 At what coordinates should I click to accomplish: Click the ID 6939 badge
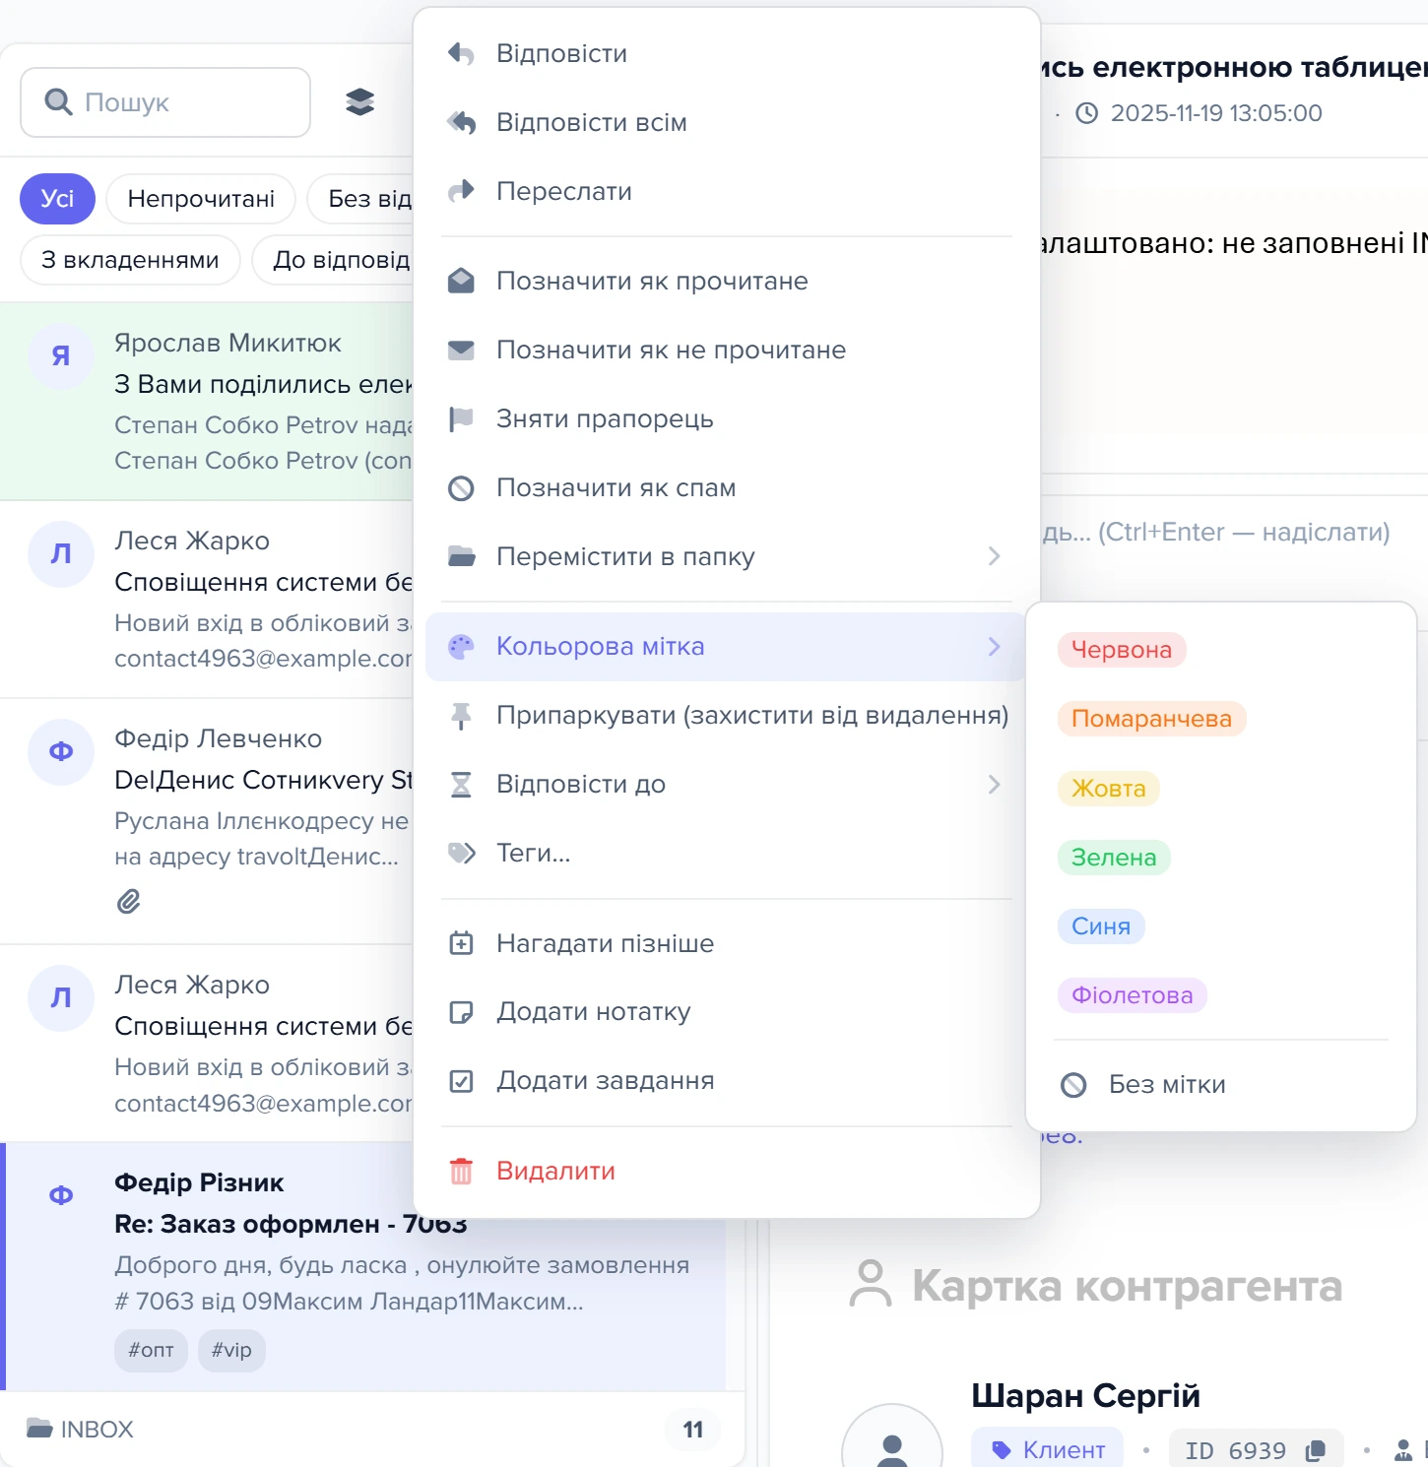[1256, 1450]
